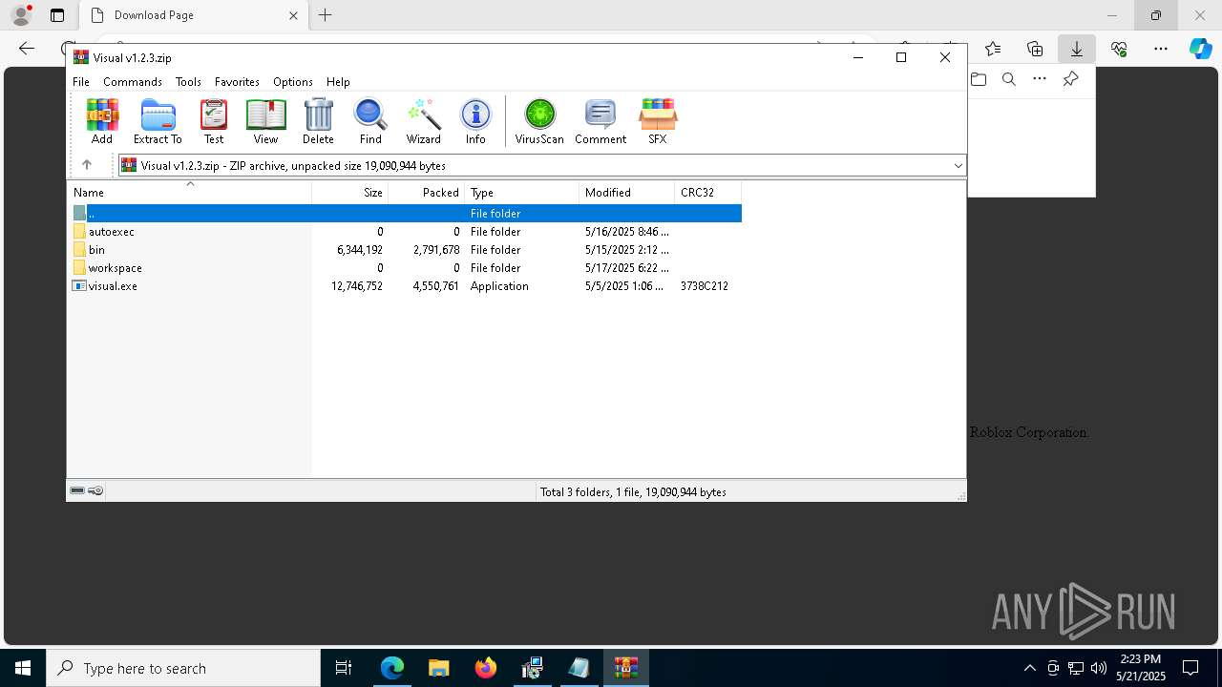Create an SFX archive
The image size is (1222, 687).
click(658, 121)
